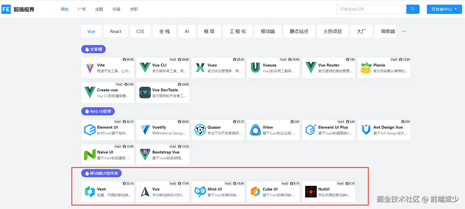Click the 移动端UI组件库 section tag

101,173
